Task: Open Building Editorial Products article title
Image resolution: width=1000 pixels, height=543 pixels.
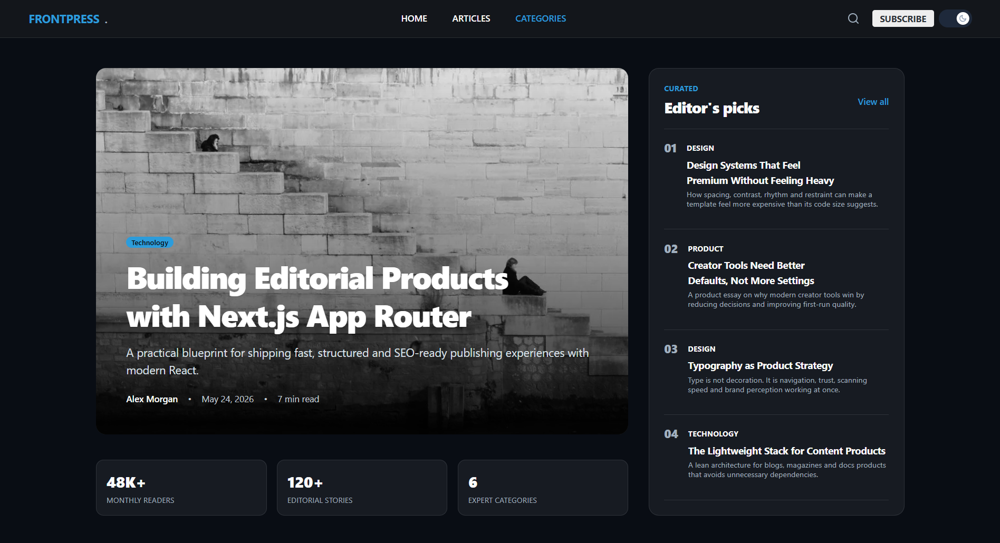Action: click(x=318, y=297)
